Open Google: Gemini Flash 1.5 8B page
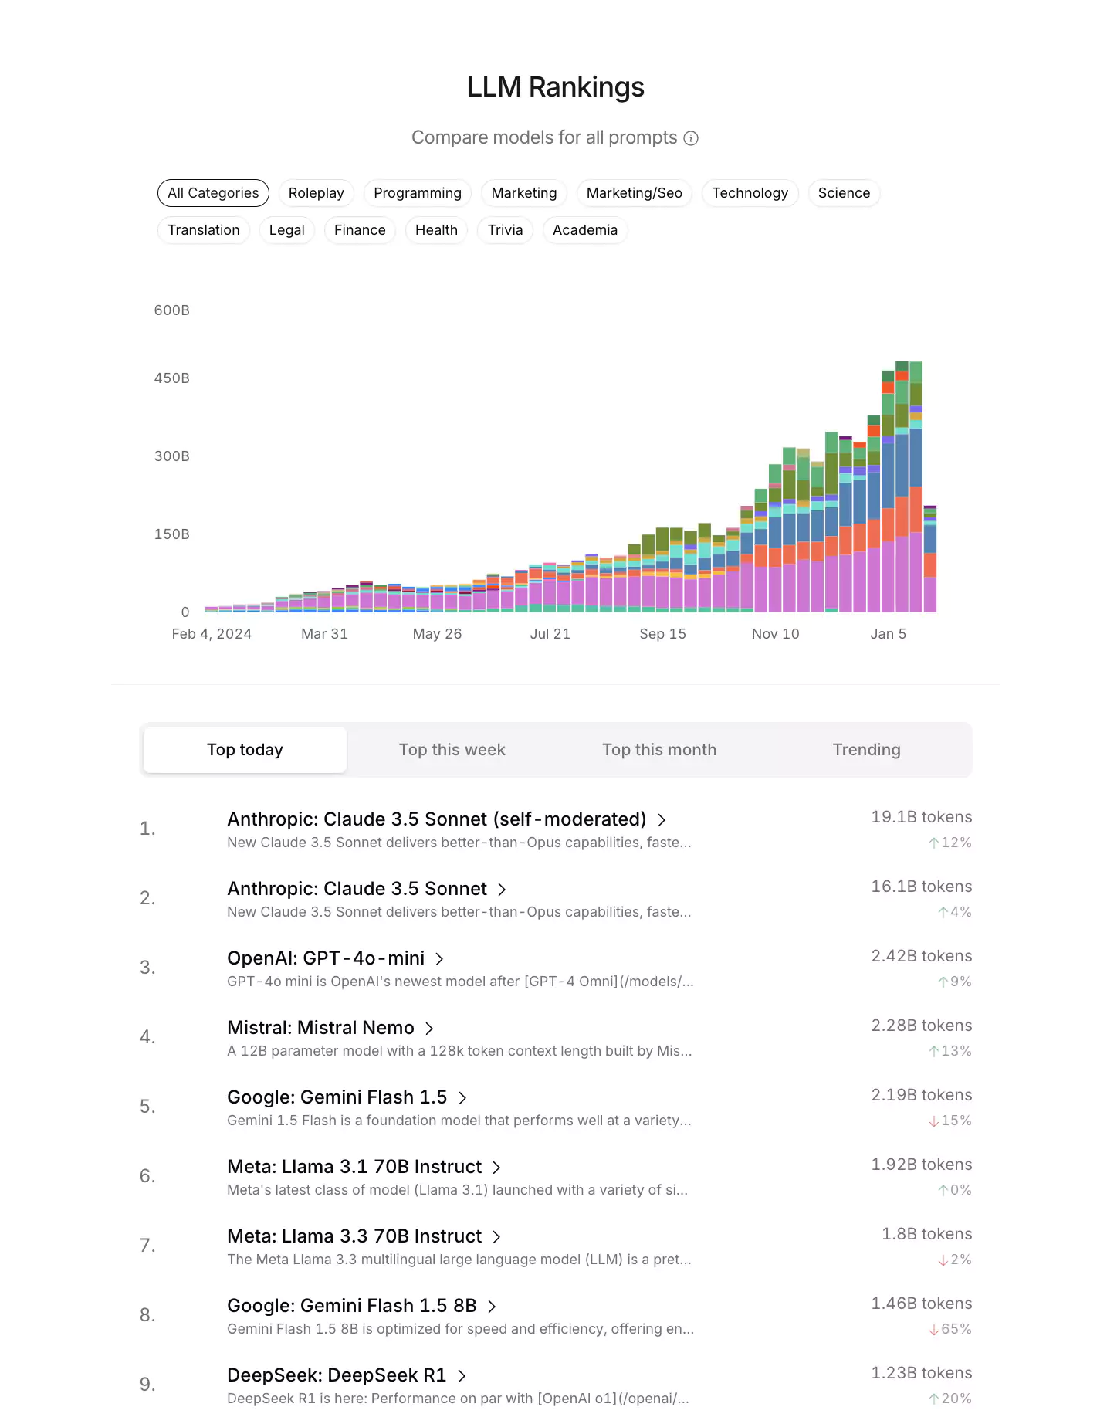Screen dimensions: 1107x1424 coord(352,1306)
